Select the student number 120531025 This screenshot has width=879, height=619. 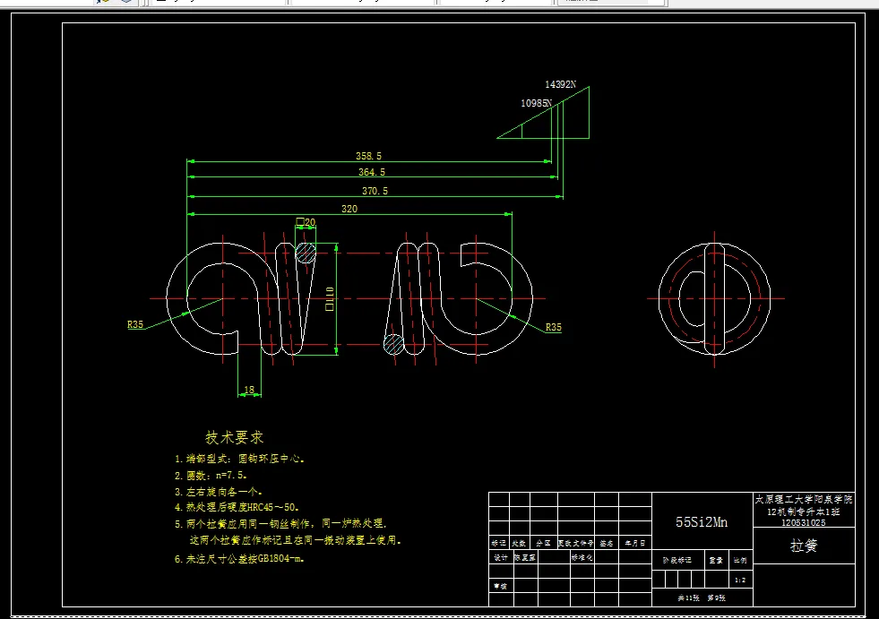[x=804, y=522]
